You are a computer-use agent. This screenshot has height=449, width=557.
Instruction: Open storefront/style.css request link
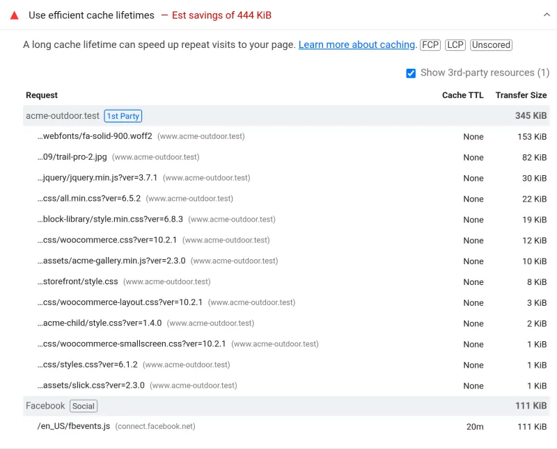(x=77, y=281)
